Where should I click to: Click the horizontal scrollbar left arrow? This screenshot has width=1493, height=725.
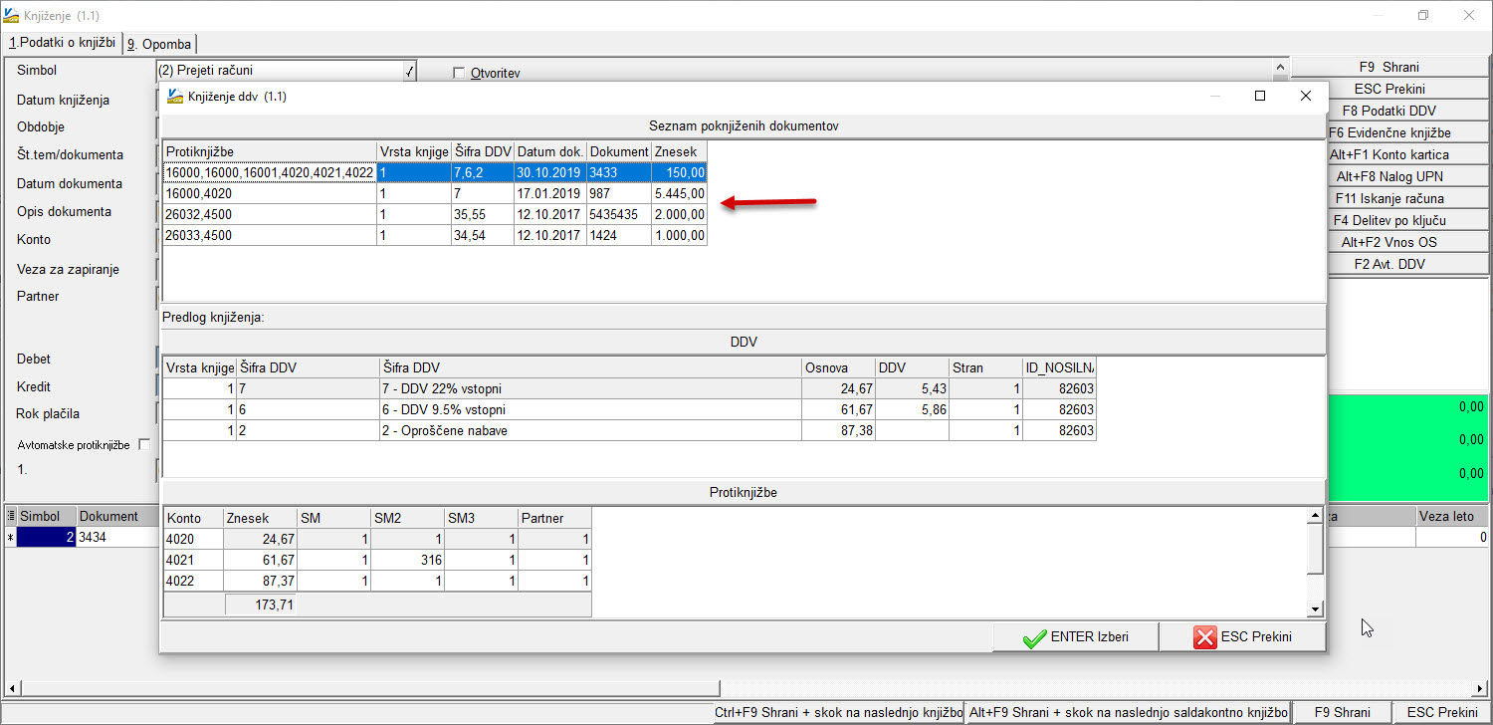(11, 688)
